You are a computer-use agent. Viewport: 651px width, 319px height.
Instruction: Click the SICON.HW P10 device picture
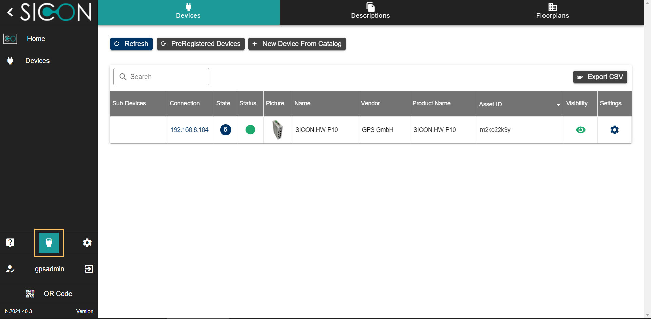pos(278,130)
